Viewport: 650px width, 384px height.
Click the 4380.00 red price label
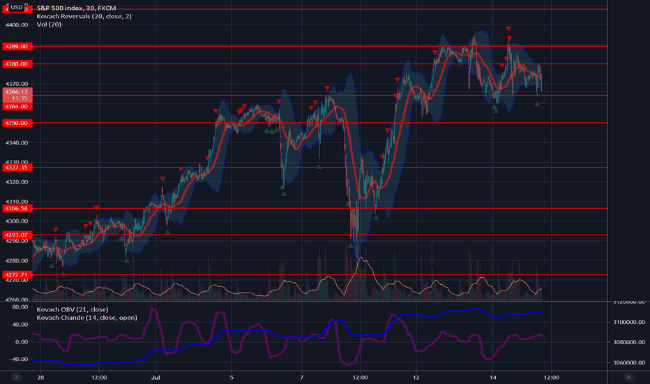pyautogui.click(x=17, y=64)
